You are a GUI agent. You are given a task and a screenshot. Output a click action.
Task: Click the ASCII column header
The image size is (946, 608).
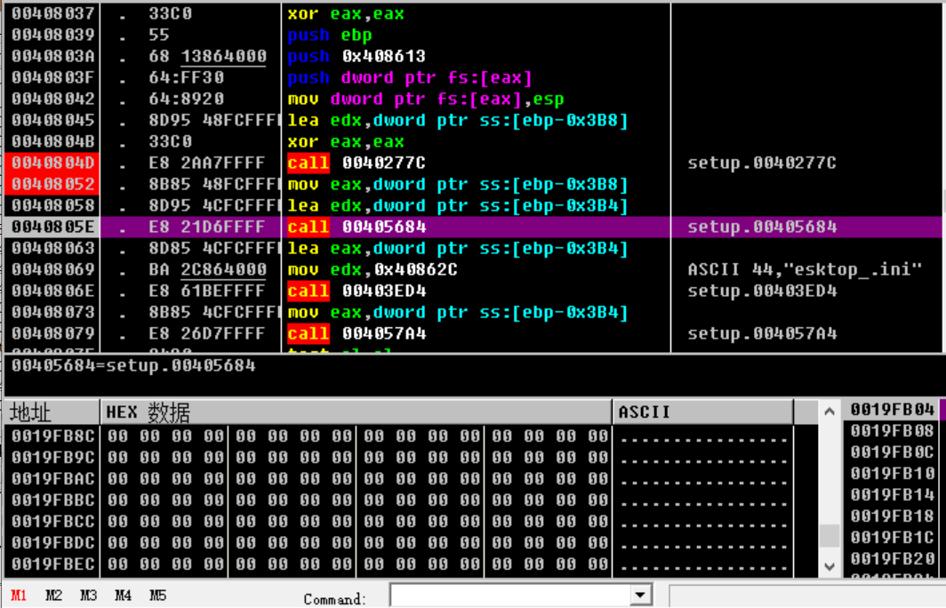coord(703,412)
